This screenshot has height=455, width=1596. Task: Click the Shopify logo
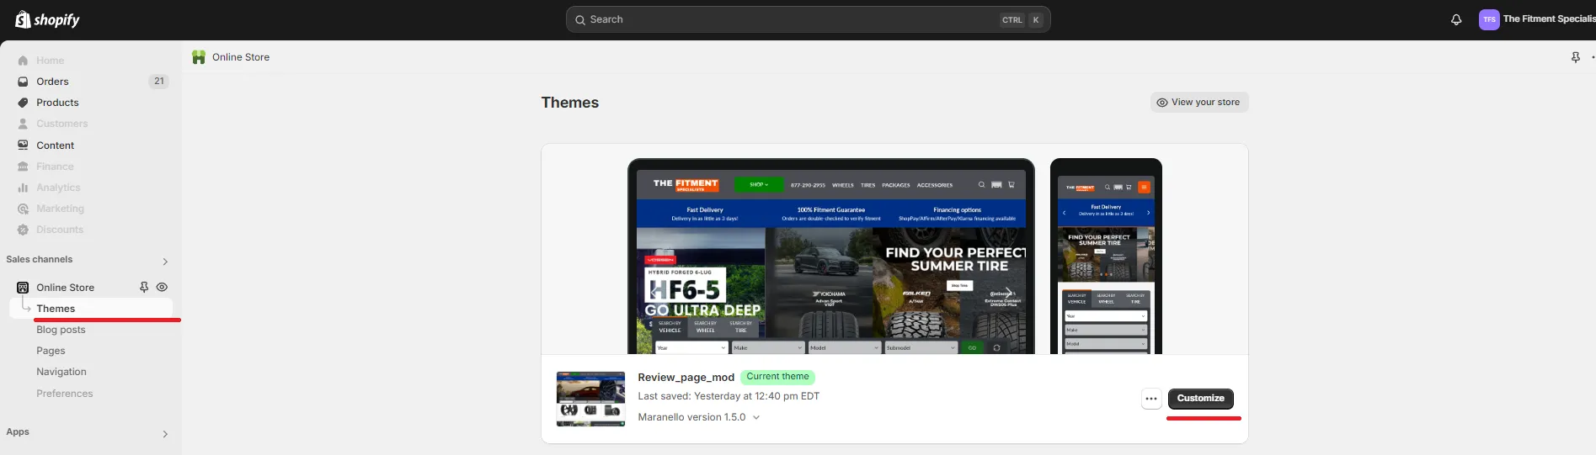pos(47,19)
